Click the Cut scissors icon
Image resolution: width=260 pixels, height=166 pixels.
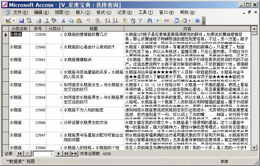click(63, 21)
